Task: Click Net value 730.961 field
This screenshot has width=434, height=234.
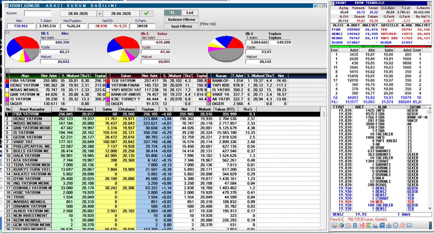Action: pos(21,26)
